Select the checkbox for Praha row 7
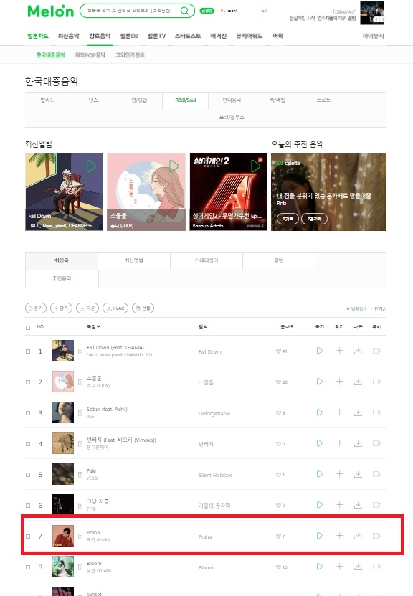 [28, 536]
